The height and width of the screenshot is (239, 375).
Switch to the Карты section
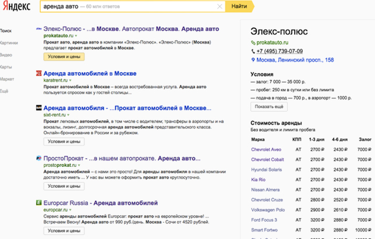pyautogui.click(x=6, y=67)
